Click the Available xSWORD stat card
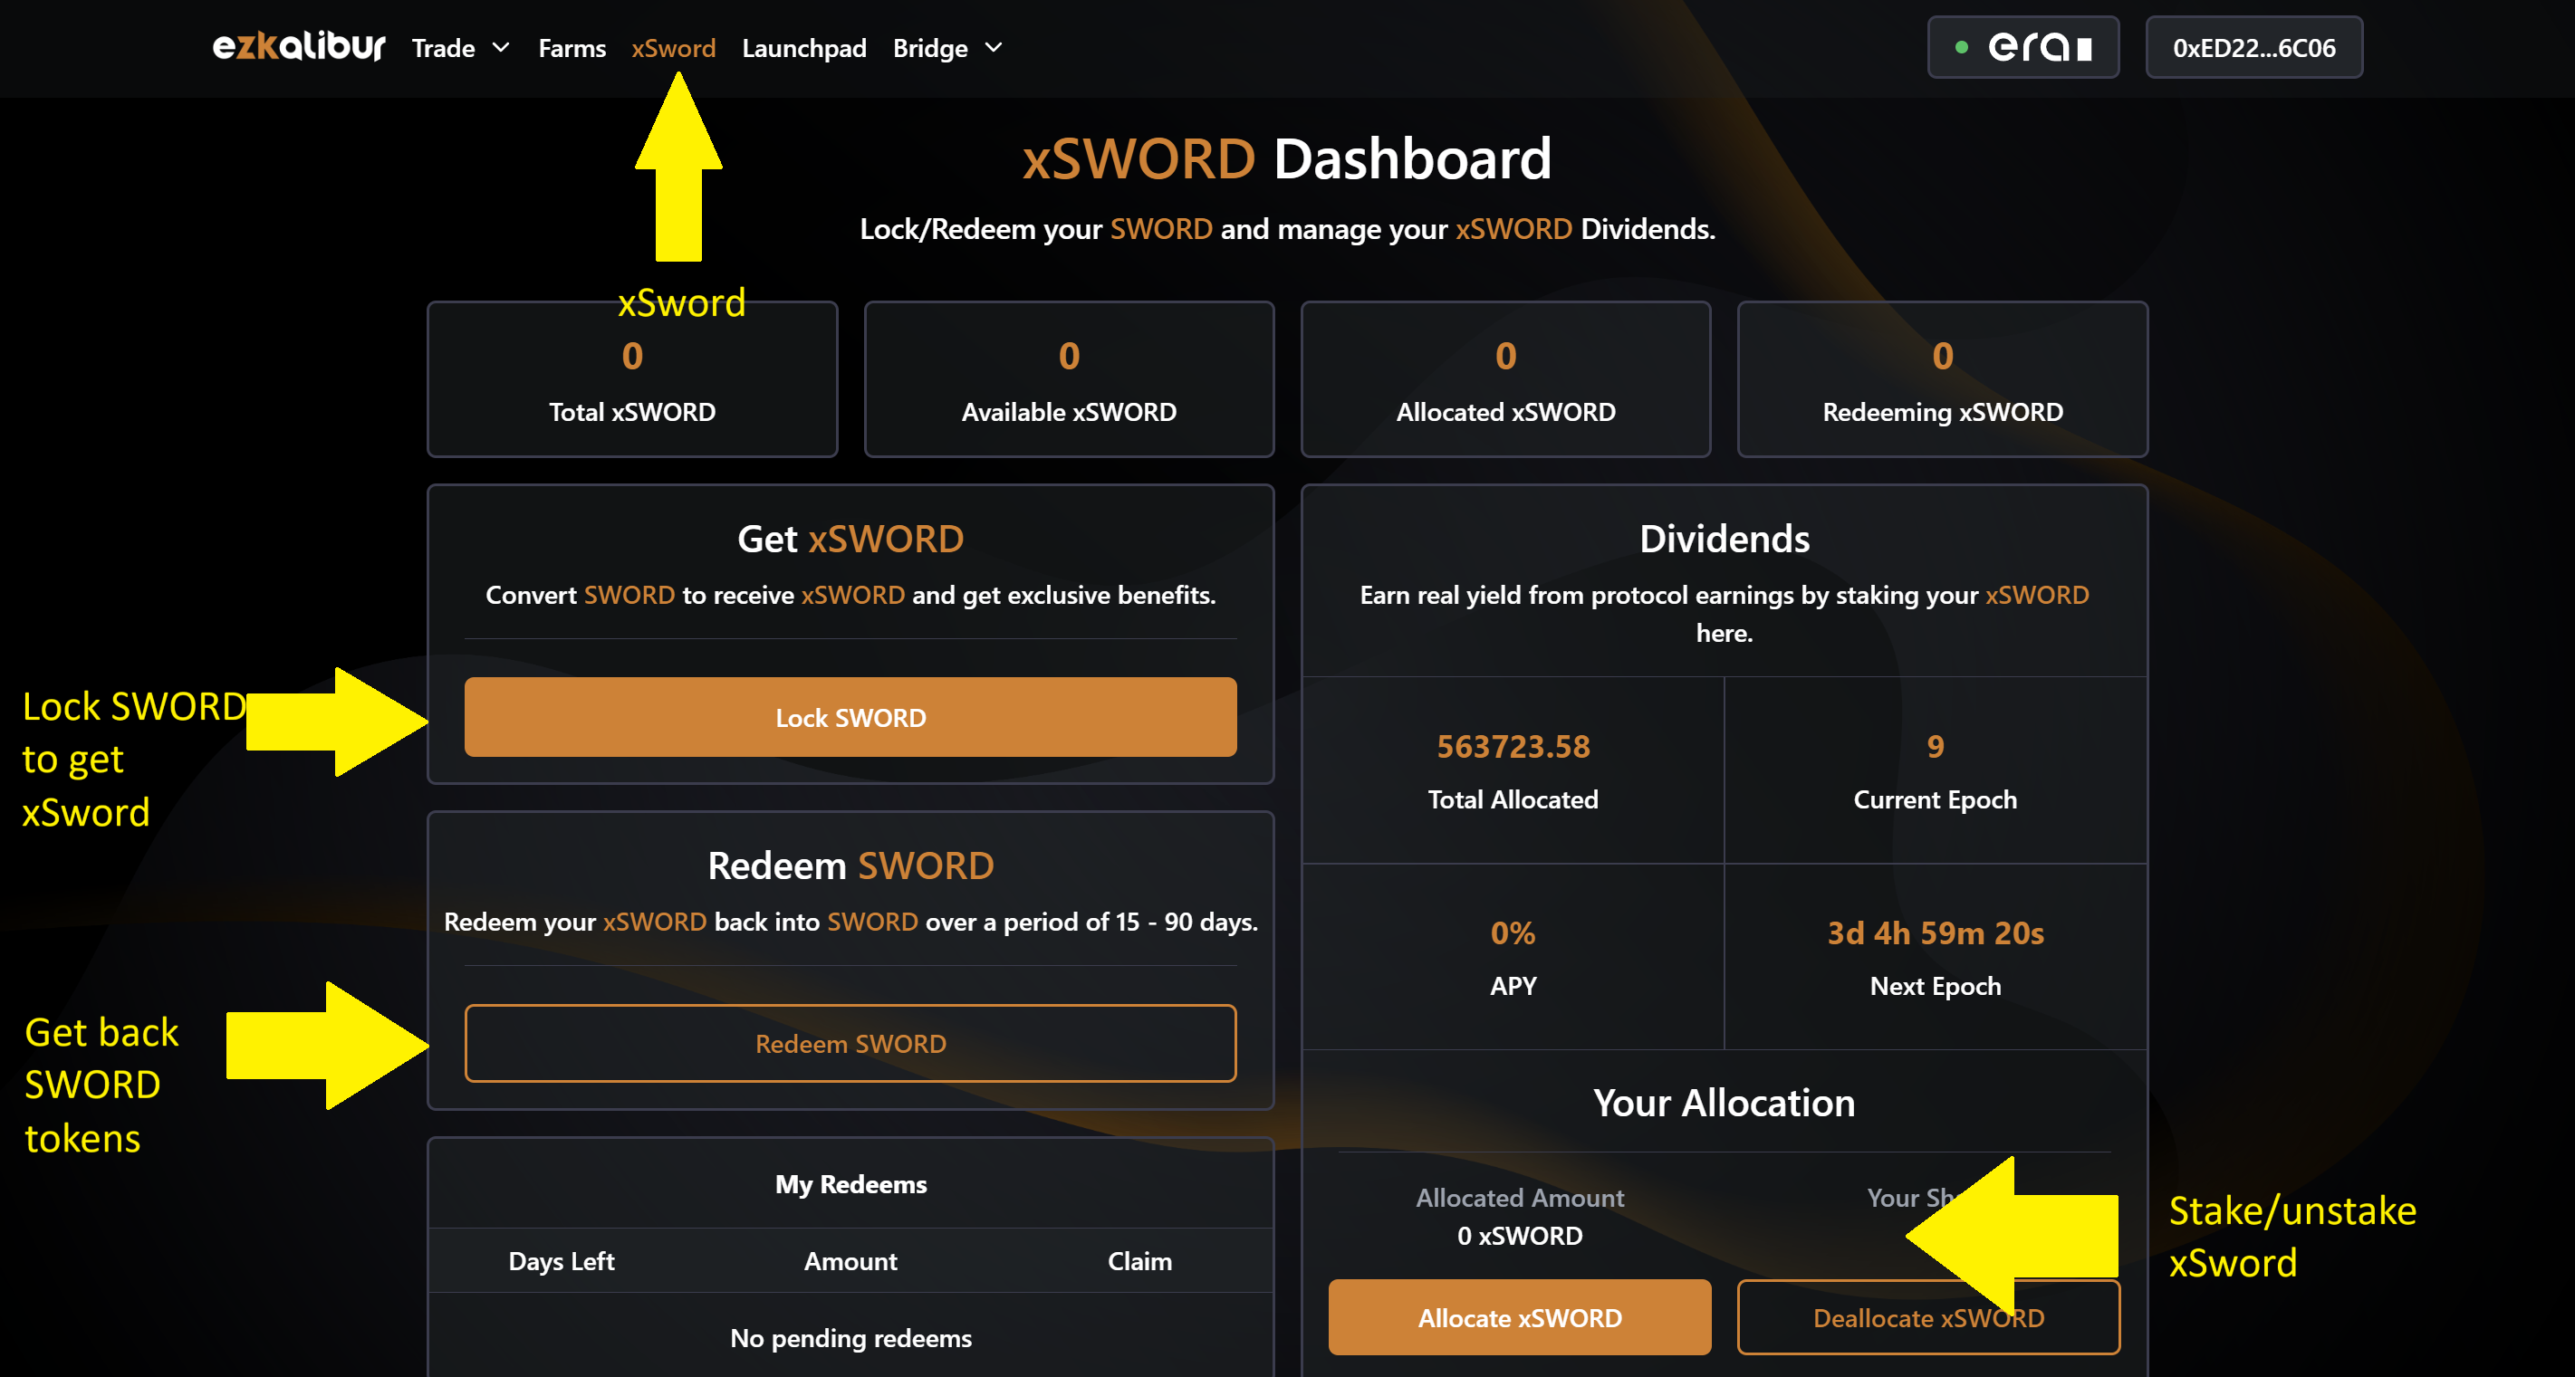 click(1069, 379)
